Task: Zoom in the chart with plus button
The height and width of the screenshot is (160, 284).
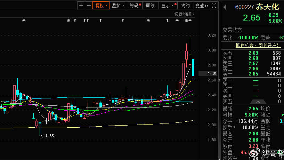Action: (81, 6)
